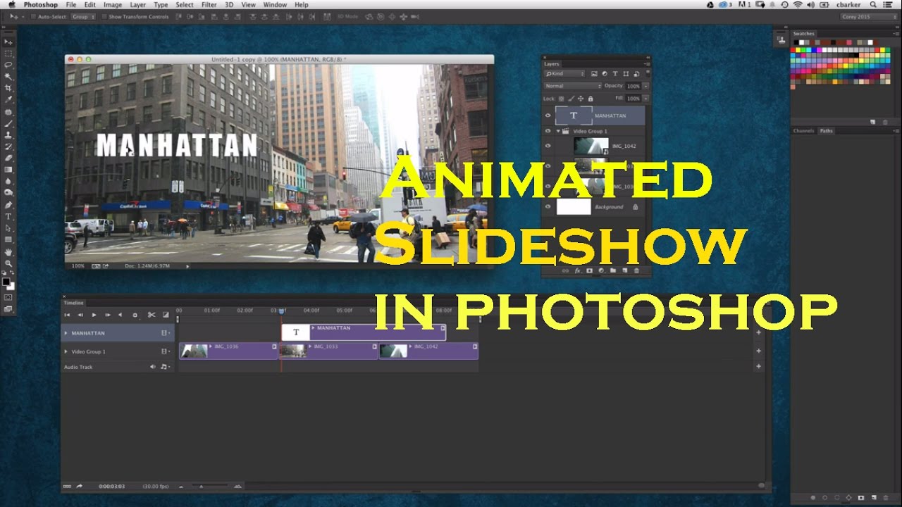
Task: Hide the IMG_1042 layer
Action: (548, 146)
